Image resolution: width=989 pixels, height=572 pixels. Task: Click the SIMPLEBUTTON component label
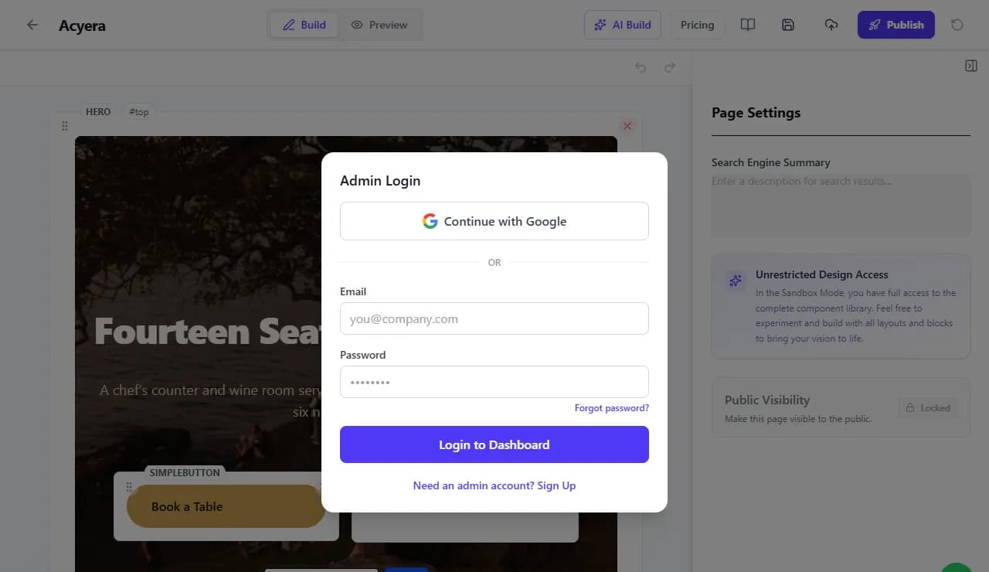click(x=185, y=472)
